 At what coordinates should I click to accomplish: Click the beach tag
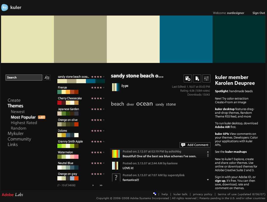tap(117, 104)
